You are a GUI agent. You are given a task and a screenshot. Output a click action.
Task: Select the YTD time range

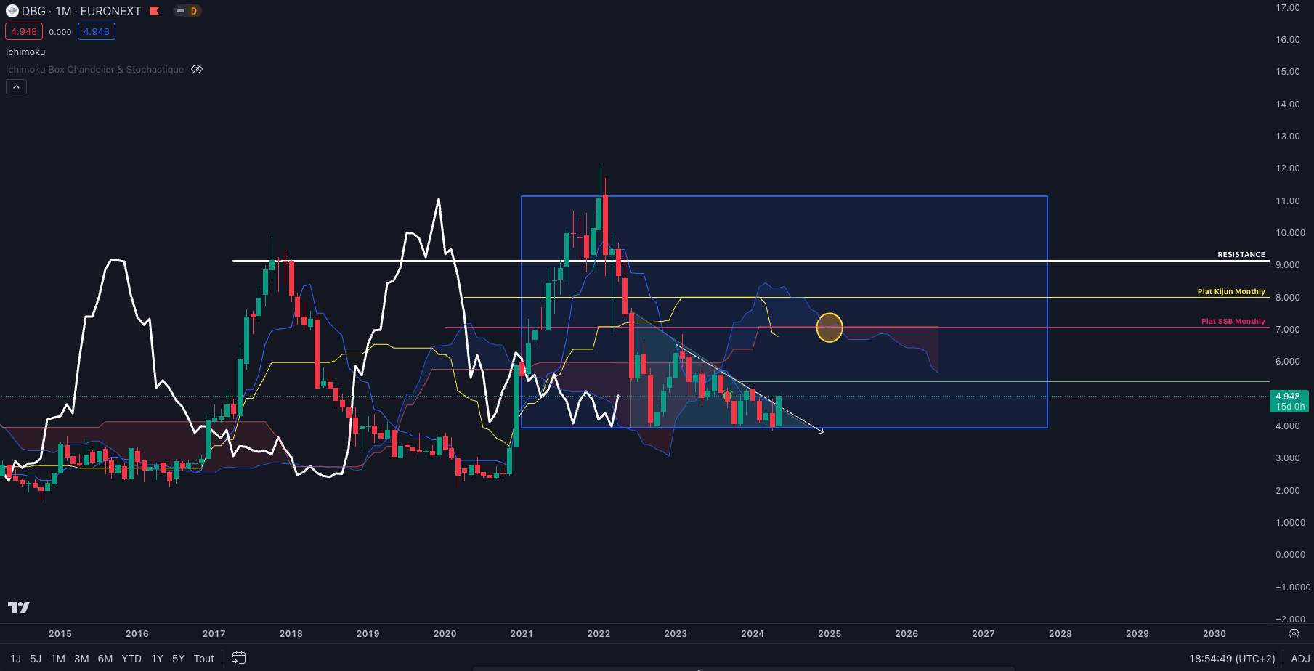[131, 659]
